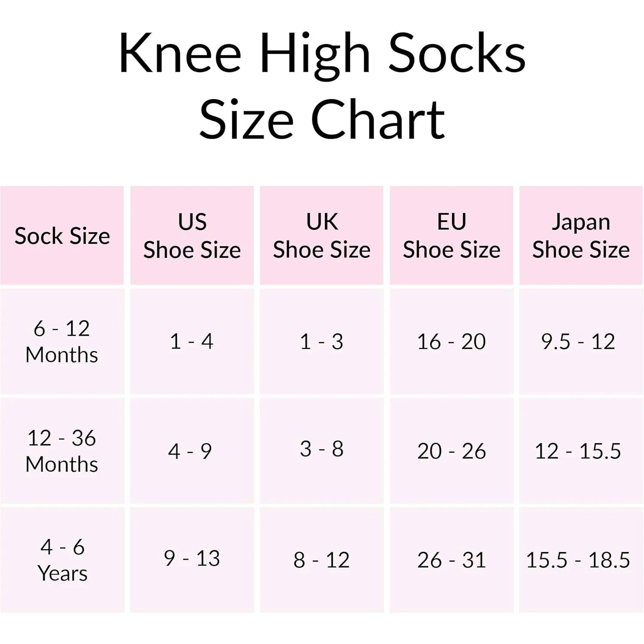Select EU size cell 26 - 31
644x644 pixels.
(x=451, y=560)
